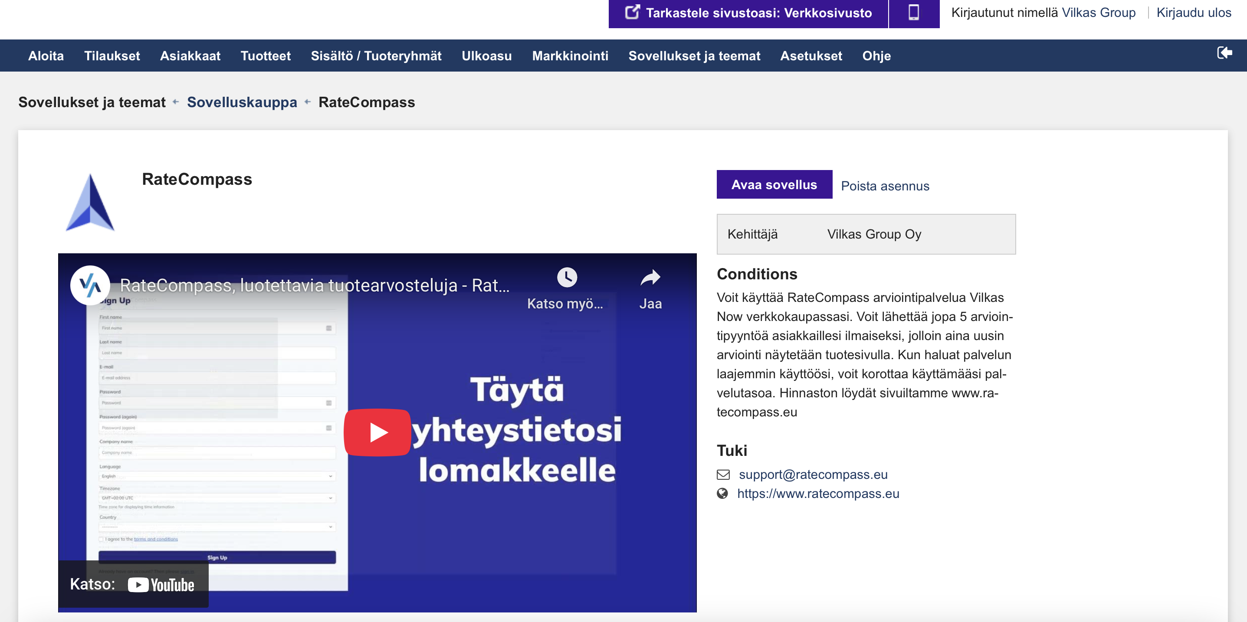This screenshot has width=1247, height=622.
Task: Open the Tuotteet menu
Action: (x=266, y=56)
